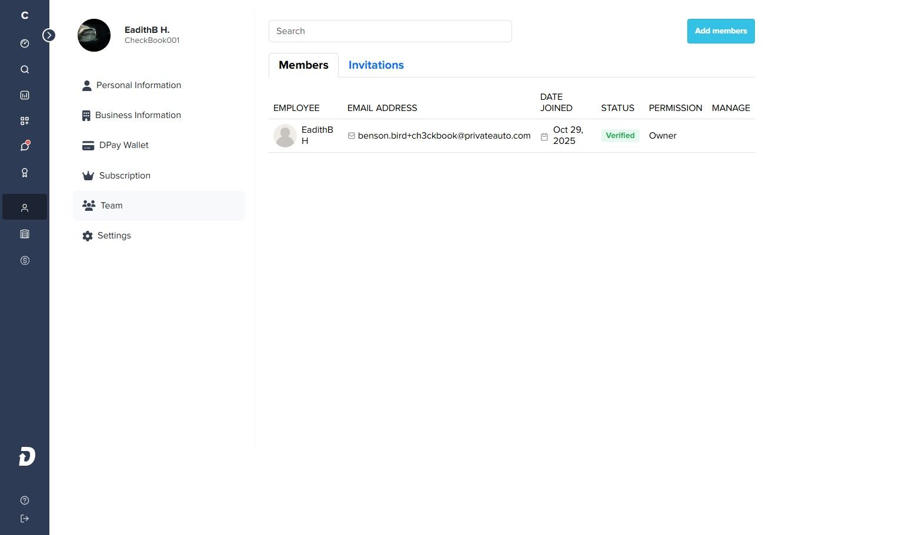This screenshot has width=906, height=535.
Task: Click the dollar sign icon in sidebar
Action: pyautogui.click(x=24, y=260)
